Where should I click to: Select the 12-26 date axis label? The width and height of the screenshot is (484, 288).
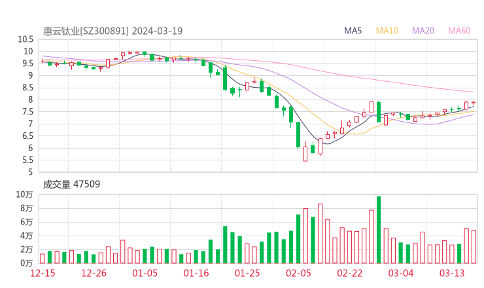click(x=94, y=273)
